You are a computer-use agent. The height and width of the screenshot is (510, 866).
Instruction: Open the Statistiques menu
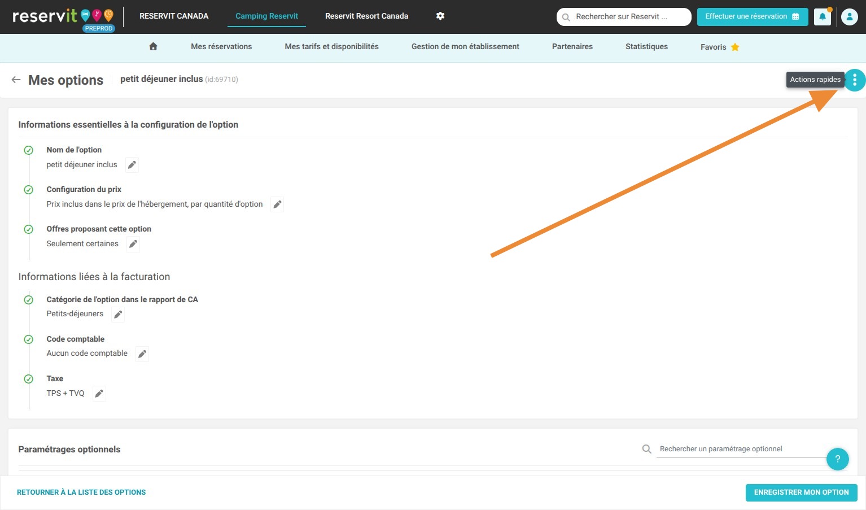click(646, 47)
